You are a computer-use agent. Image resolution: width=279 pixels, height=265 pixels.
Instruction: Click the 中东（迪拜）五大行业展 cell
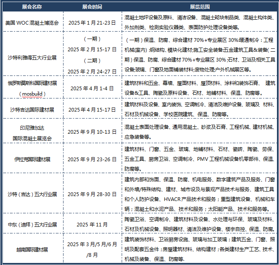click(x=32, y=224)
